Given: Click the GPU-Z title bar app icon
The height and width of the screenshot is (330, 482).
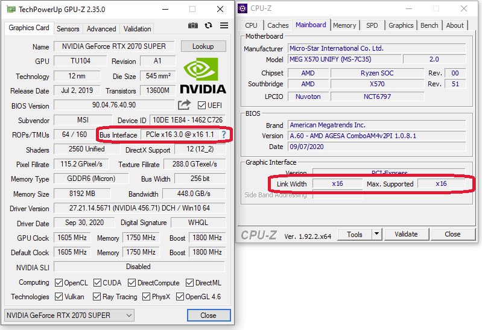Looking at the screenshot, I should (x=11, y=9).
